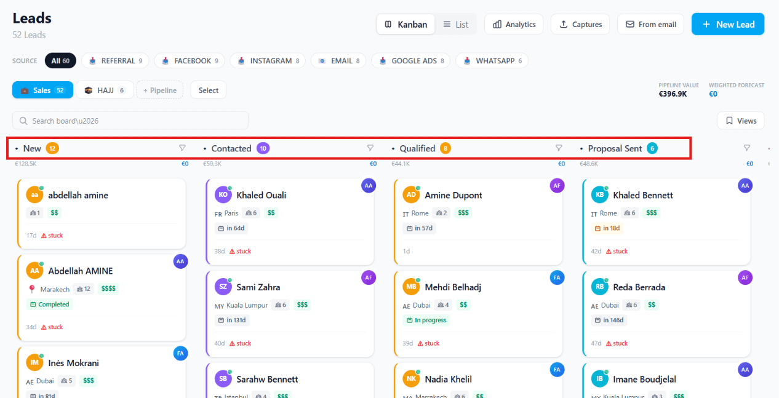
Task: Click the AF assignee avatar on Amine Dupont card
Action: pos(557,185)
